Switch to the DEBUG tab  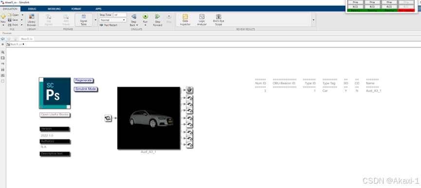coord(32,9)
